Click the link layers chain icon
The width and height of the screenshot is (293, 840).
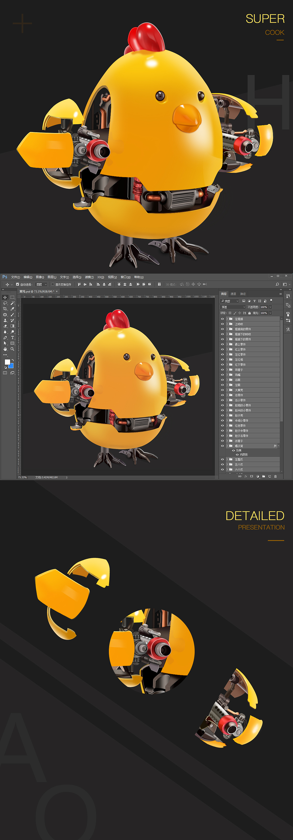(240, 476)
